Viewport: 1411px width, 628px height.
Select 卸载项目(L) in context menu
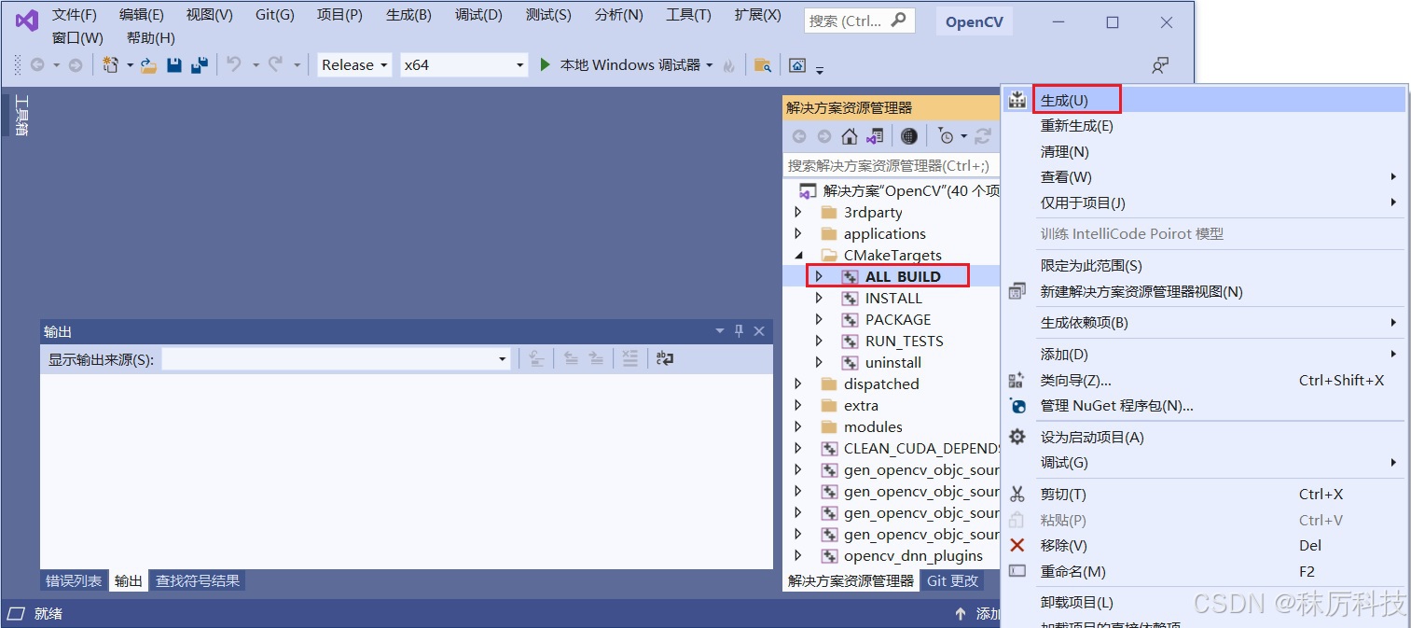click(1077, 602)
